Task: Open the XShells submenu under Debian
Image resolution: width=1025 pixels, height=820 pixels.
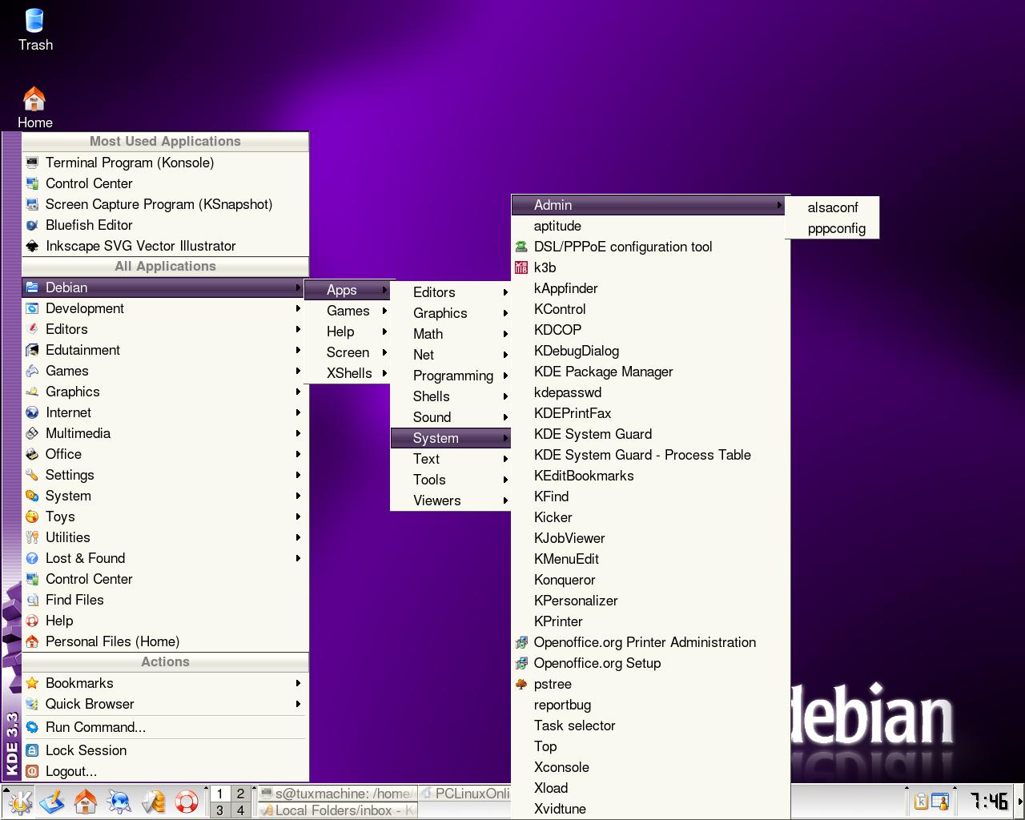Action: [348, 373]
